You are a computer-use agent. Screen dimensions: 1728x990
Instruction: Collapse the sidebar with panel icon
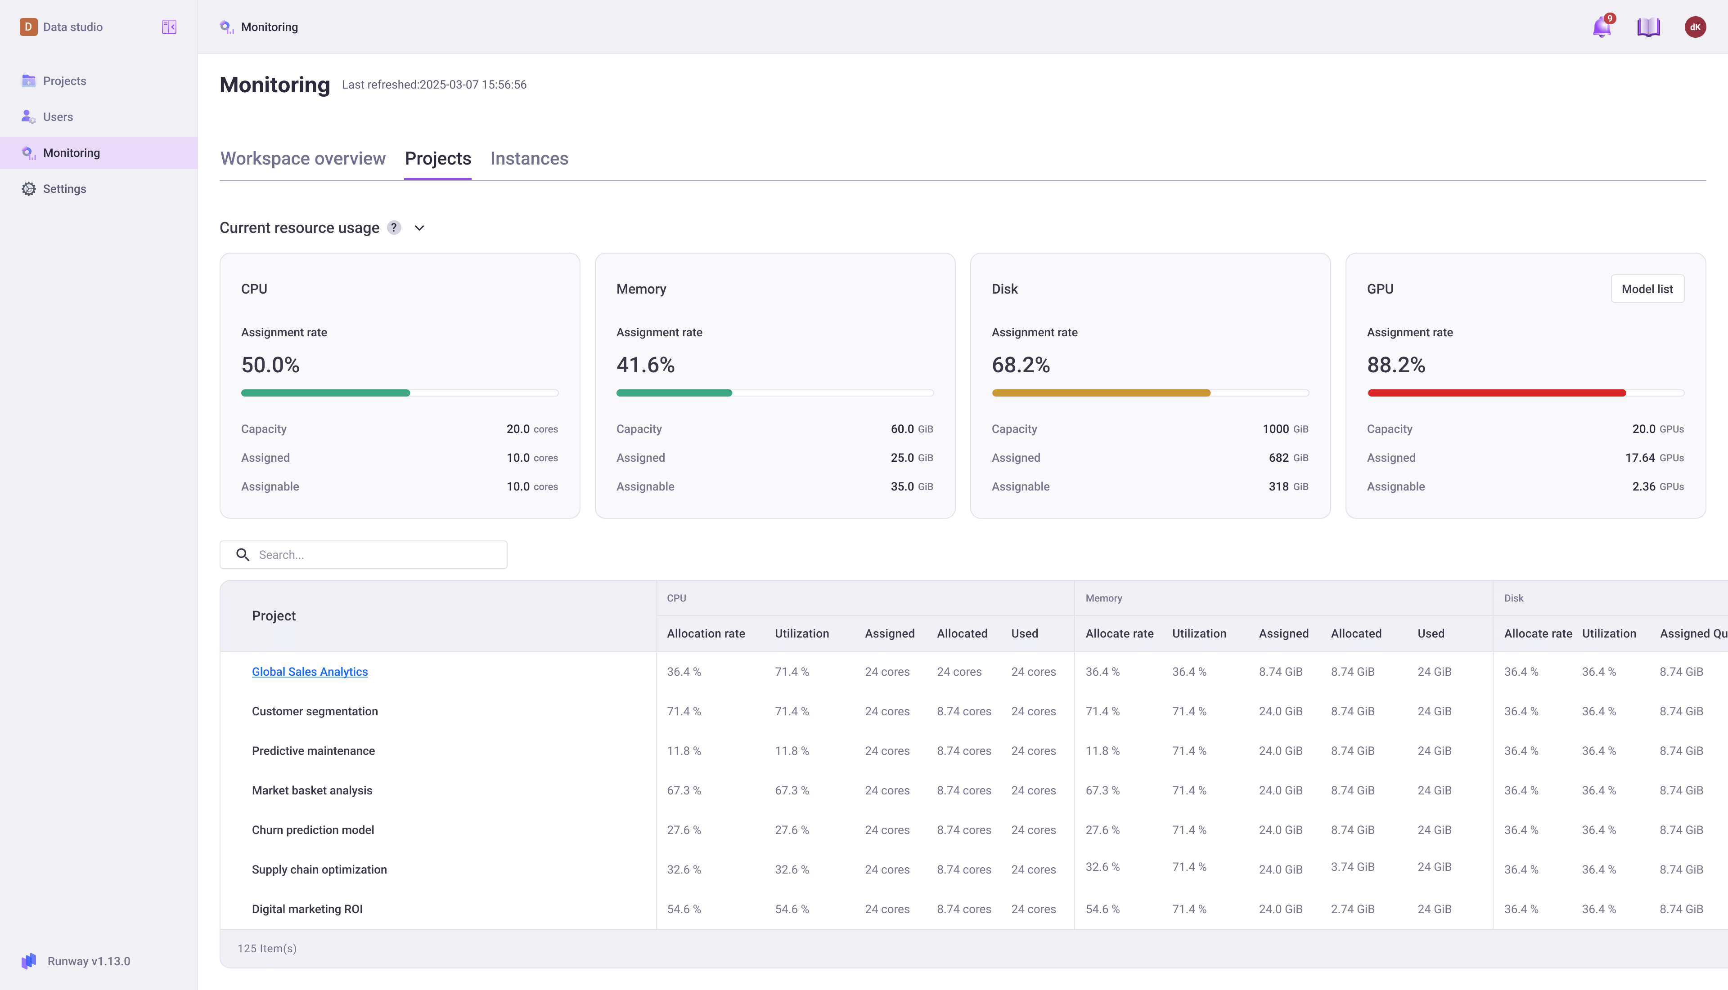point(169,27)
